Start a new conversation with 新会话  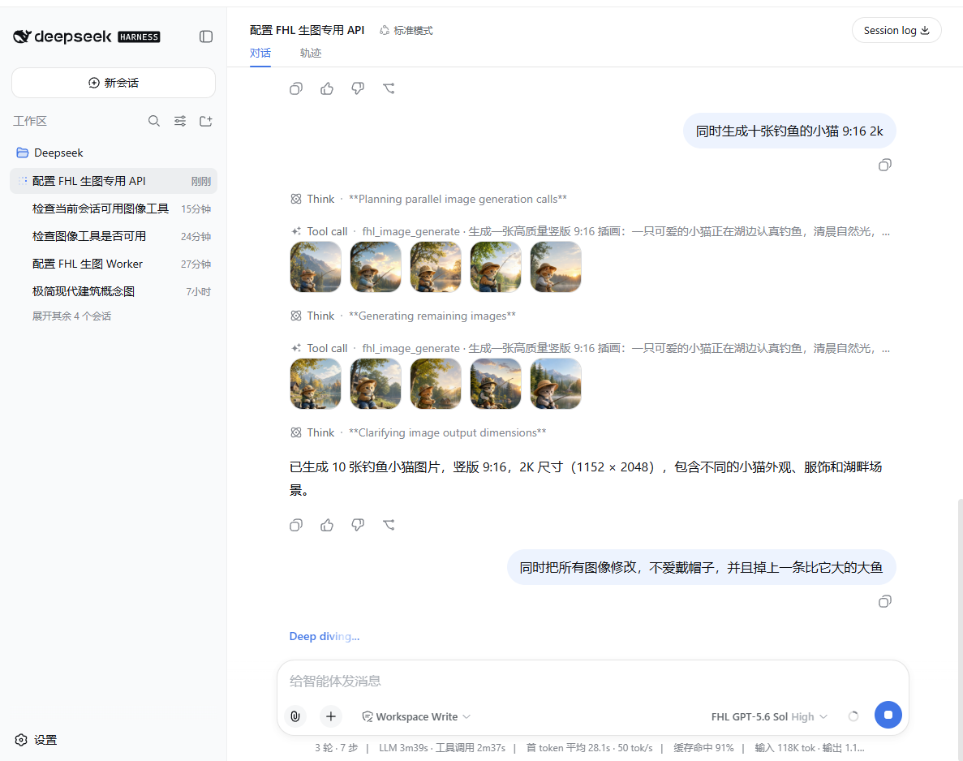114,83
